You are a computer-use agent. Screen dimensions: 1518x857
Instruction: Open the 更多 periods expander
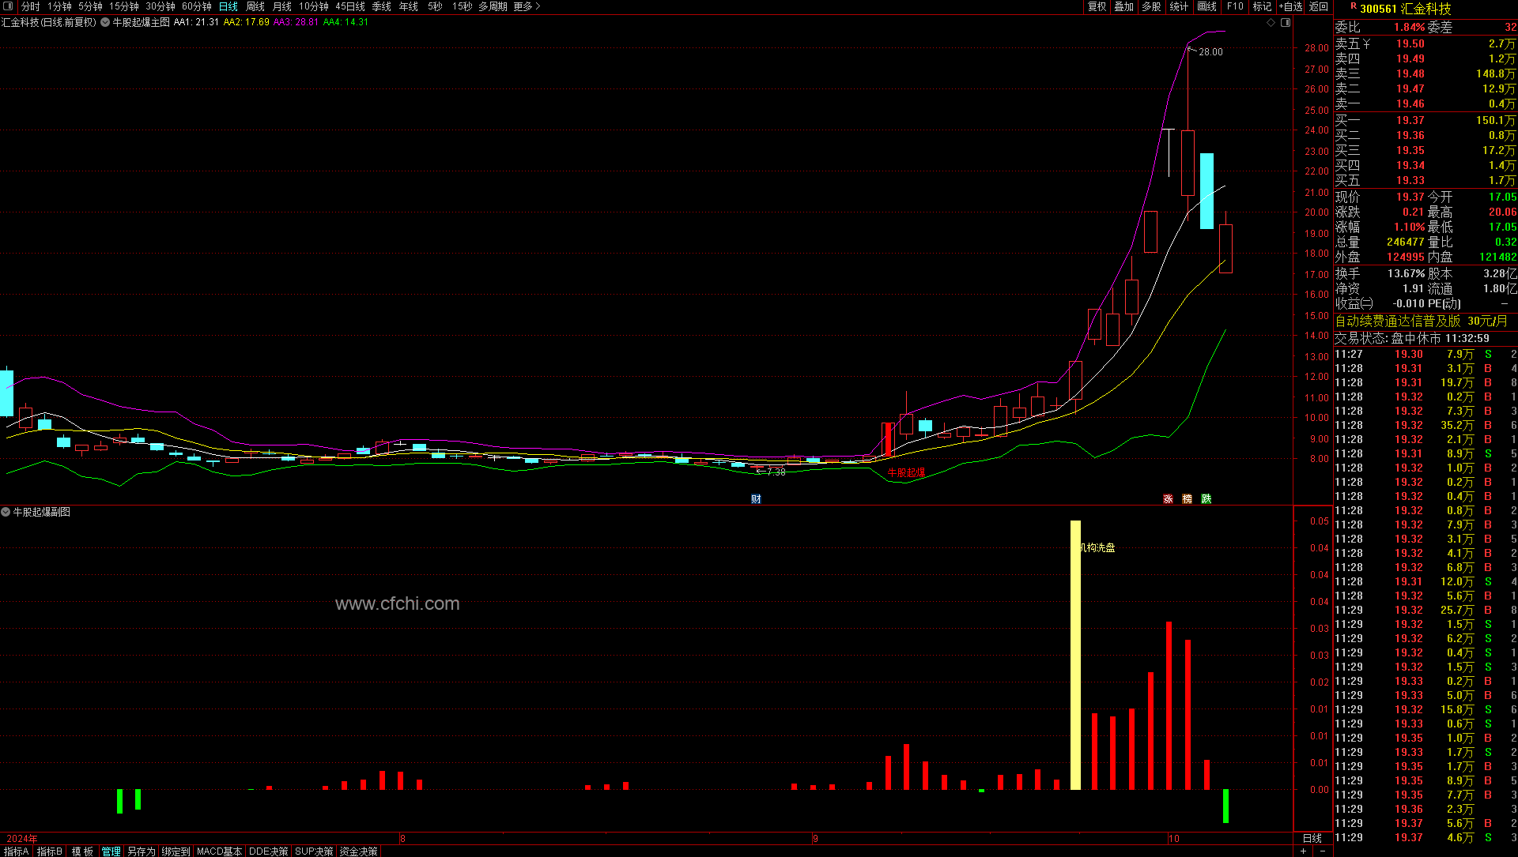point(527,6)
